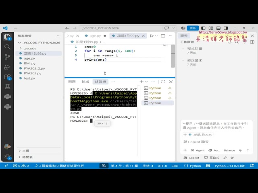Open Explorer more actions ellipsis
Viewport: 258px width, 193px height.
58,36
